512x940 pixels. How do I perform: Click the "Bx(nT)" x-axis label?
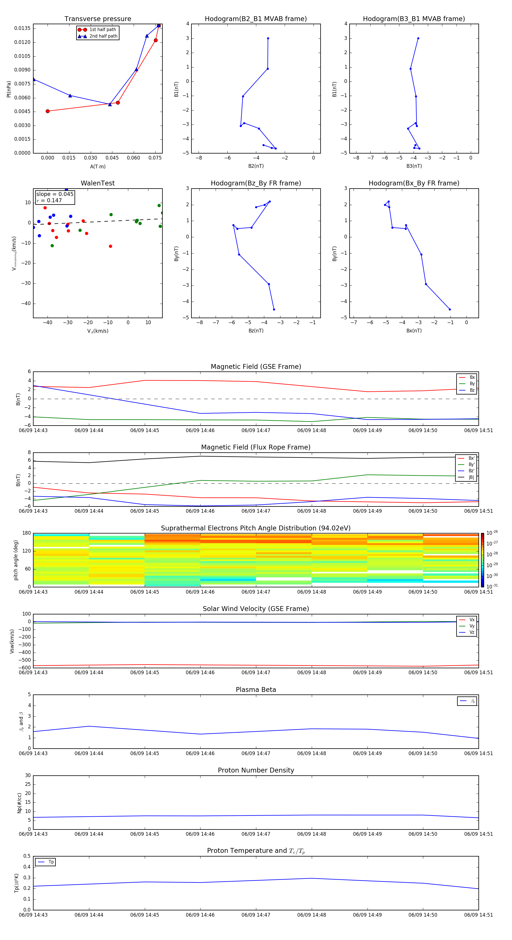414,331
